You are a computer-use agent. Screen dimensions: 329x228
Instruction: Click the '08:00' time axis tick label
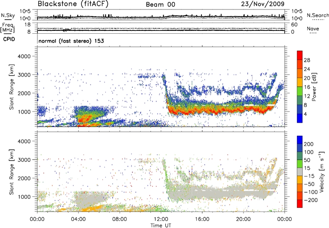(120, 219)
